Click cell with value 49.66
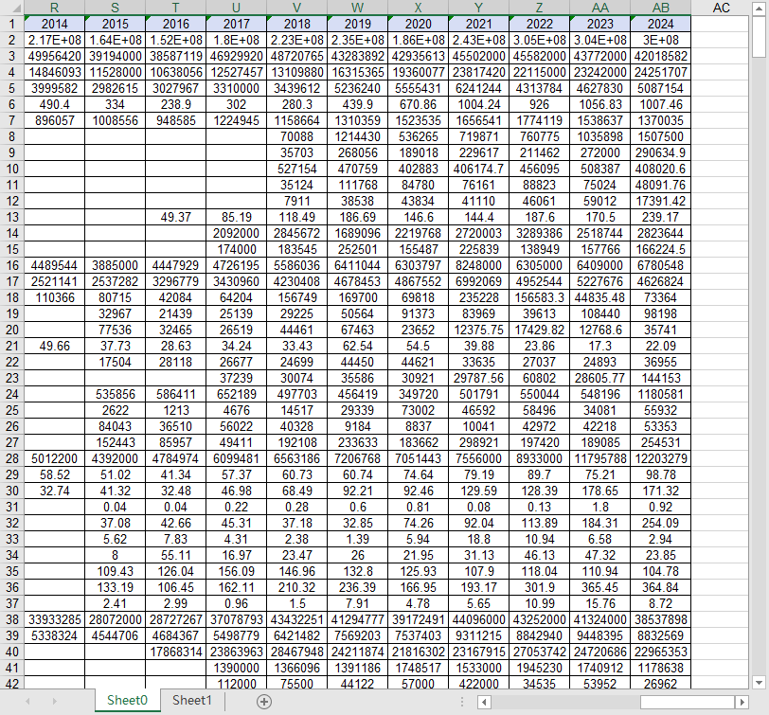 pos(54,346)
